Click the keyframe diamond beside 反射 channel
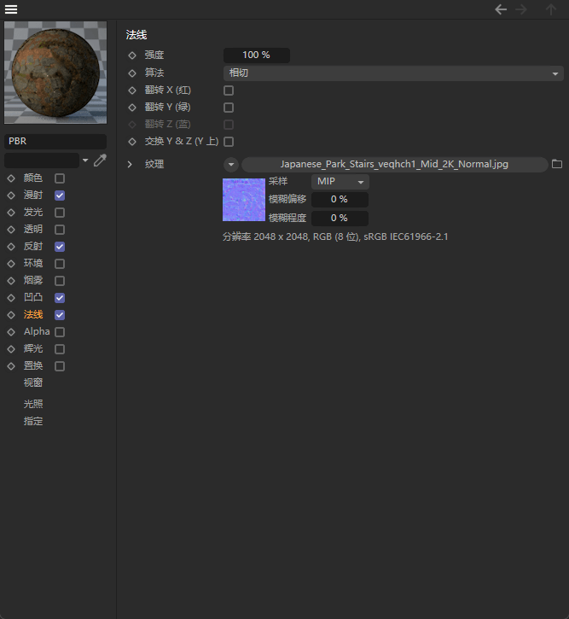Viewport: 569px width, 619px height. tap(11, 247)
